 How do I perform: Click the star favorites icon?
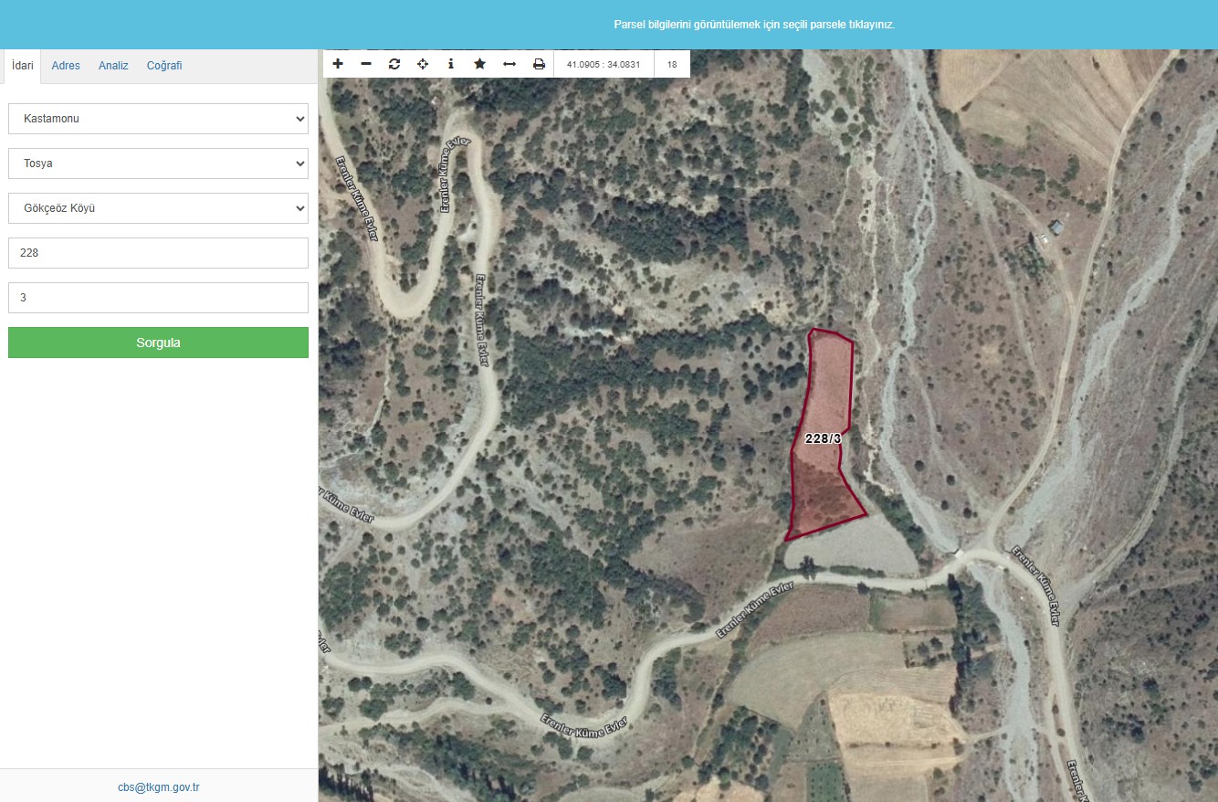click(x=479, y=64)
